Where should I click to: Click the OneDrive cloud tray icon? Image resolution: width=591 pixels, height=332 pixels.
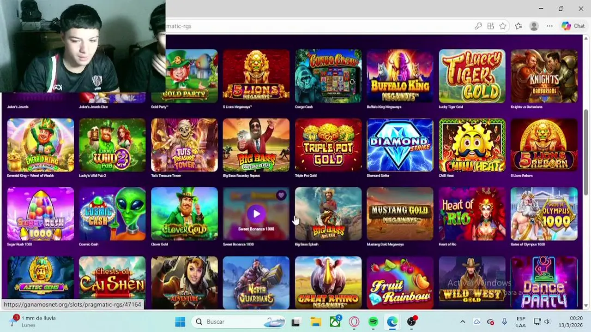[x=476, y=322]
